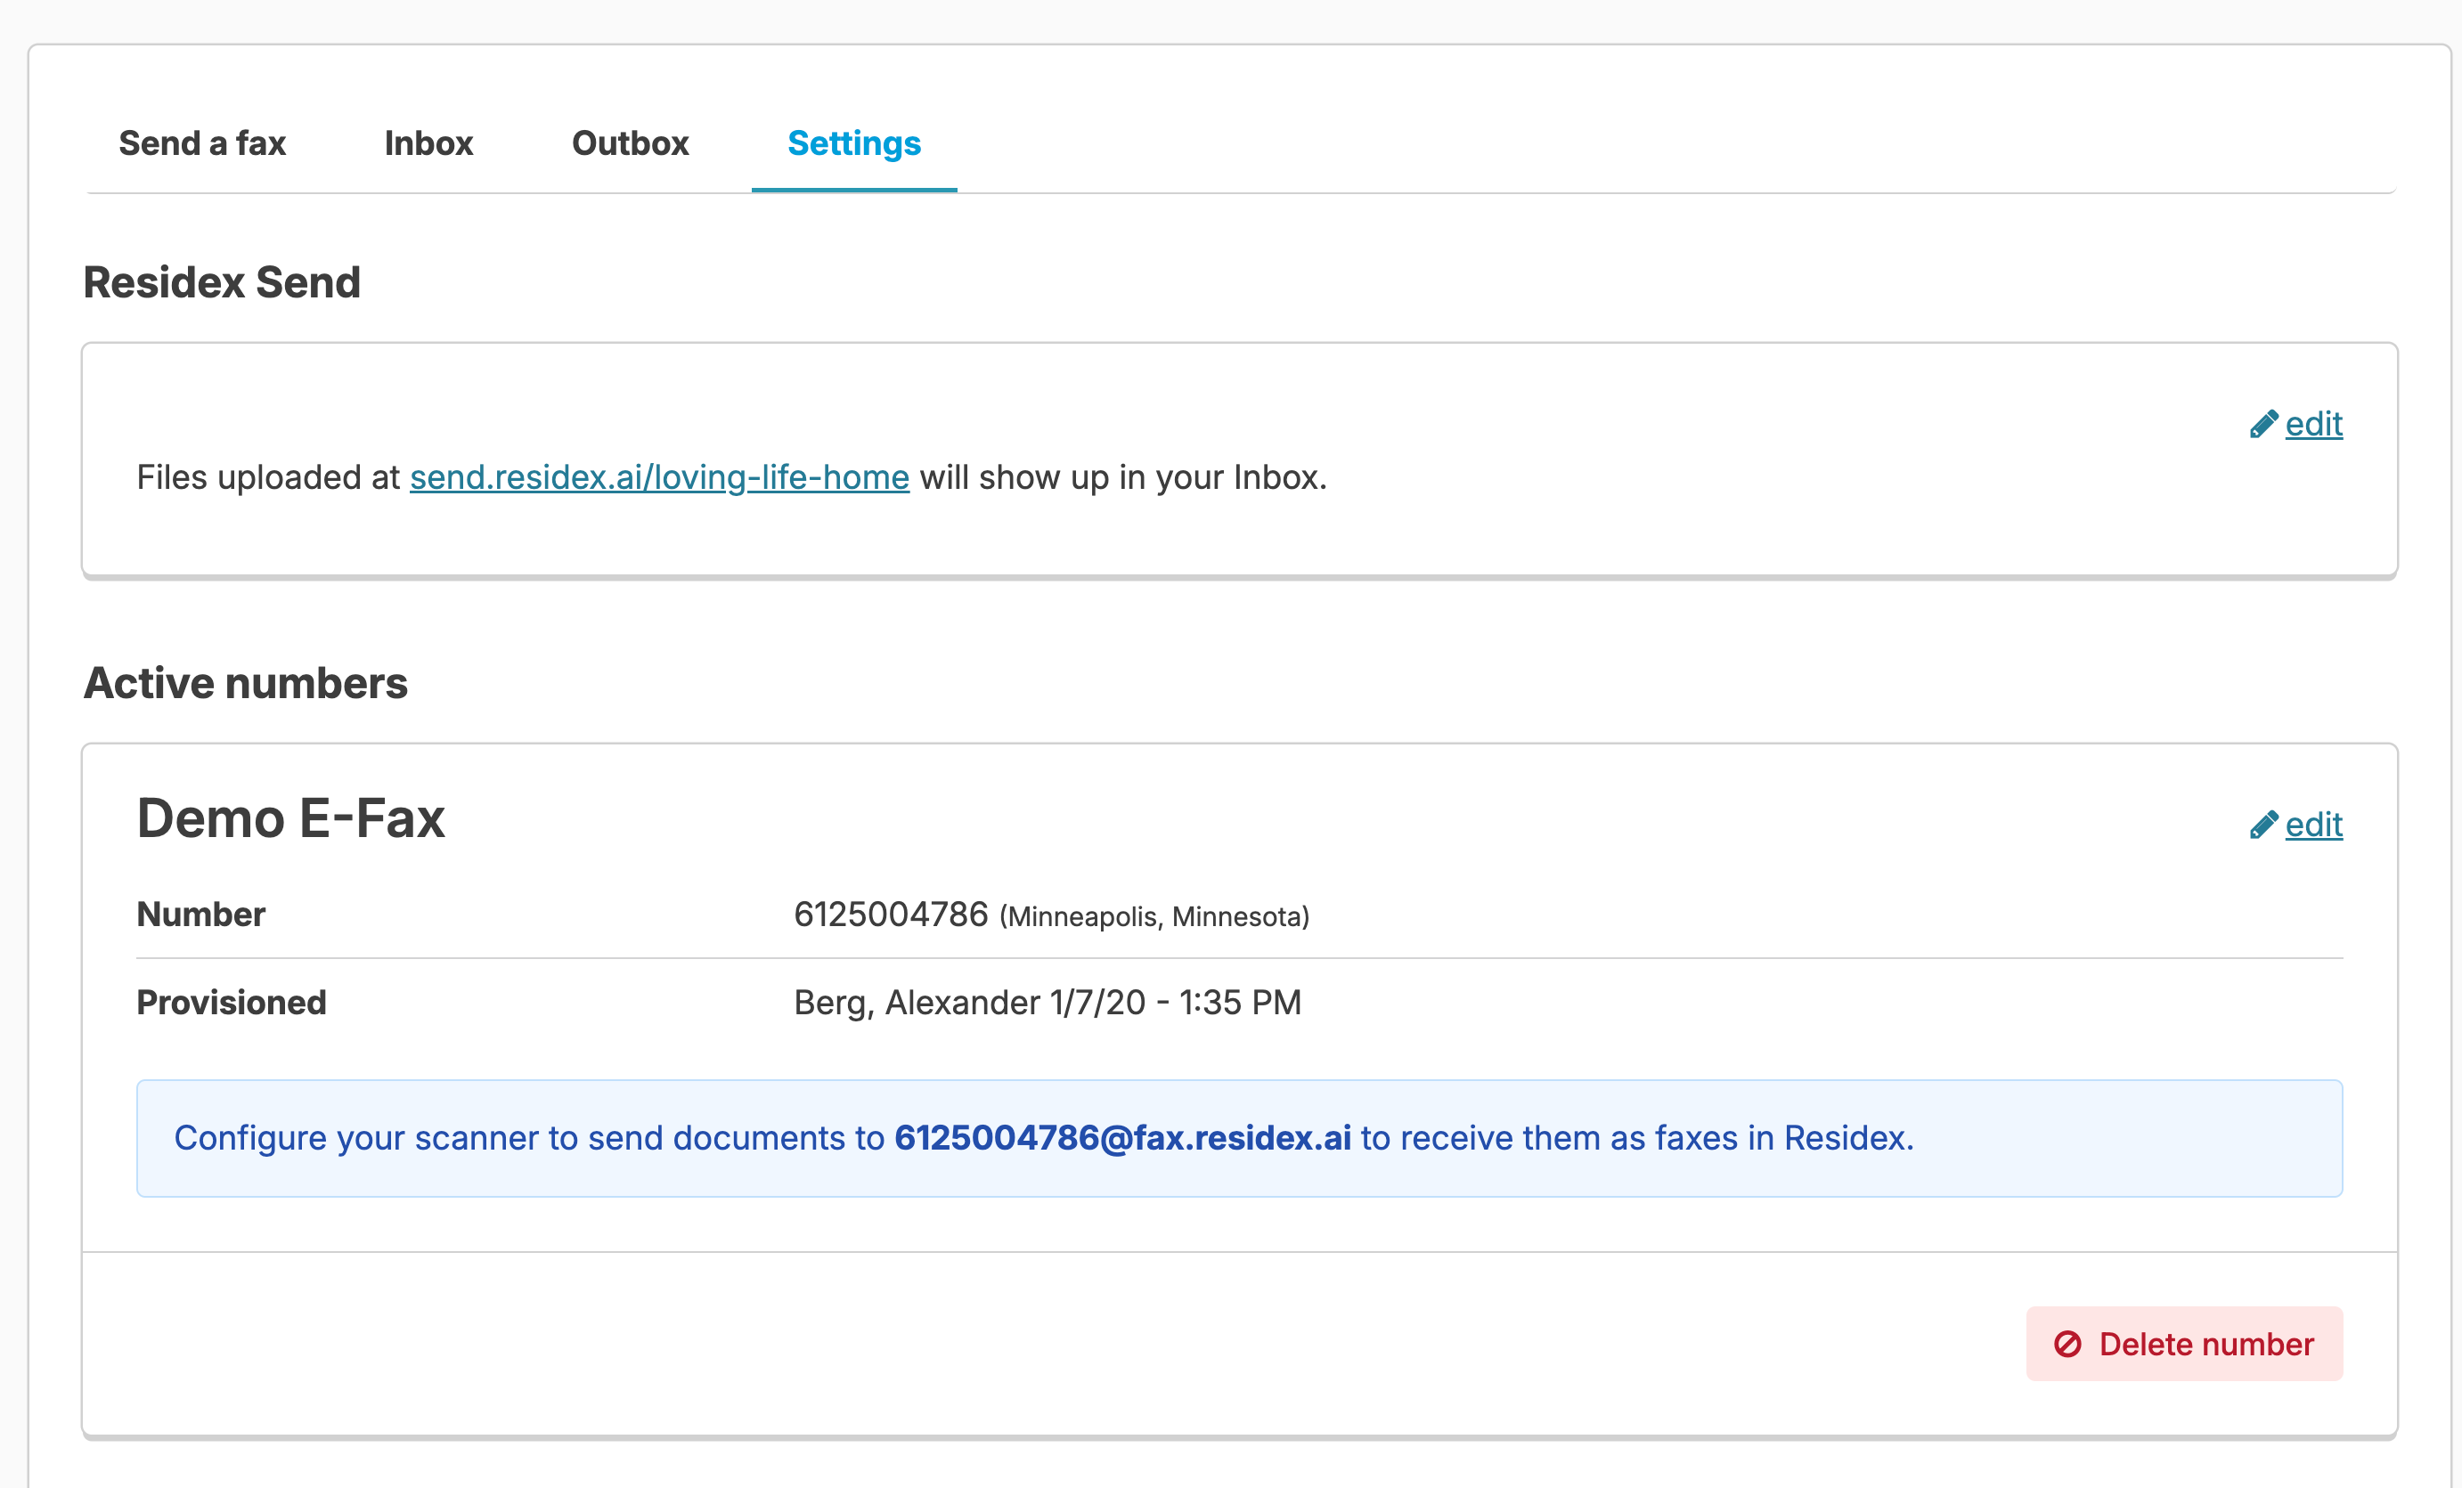This screenshot has width=2462, height=1488.
Task: Click the Demo E-Fax heading
Action: pos(290,817)
